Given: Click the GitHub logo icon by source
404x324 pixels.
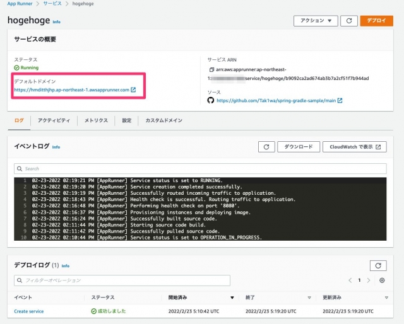Looking at the screenshot, I should 211,100.
